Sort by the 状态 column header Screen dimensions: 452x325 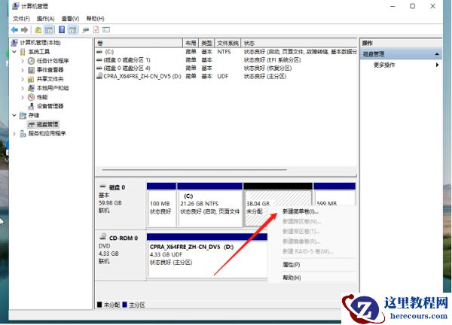(x=299, y=43)
